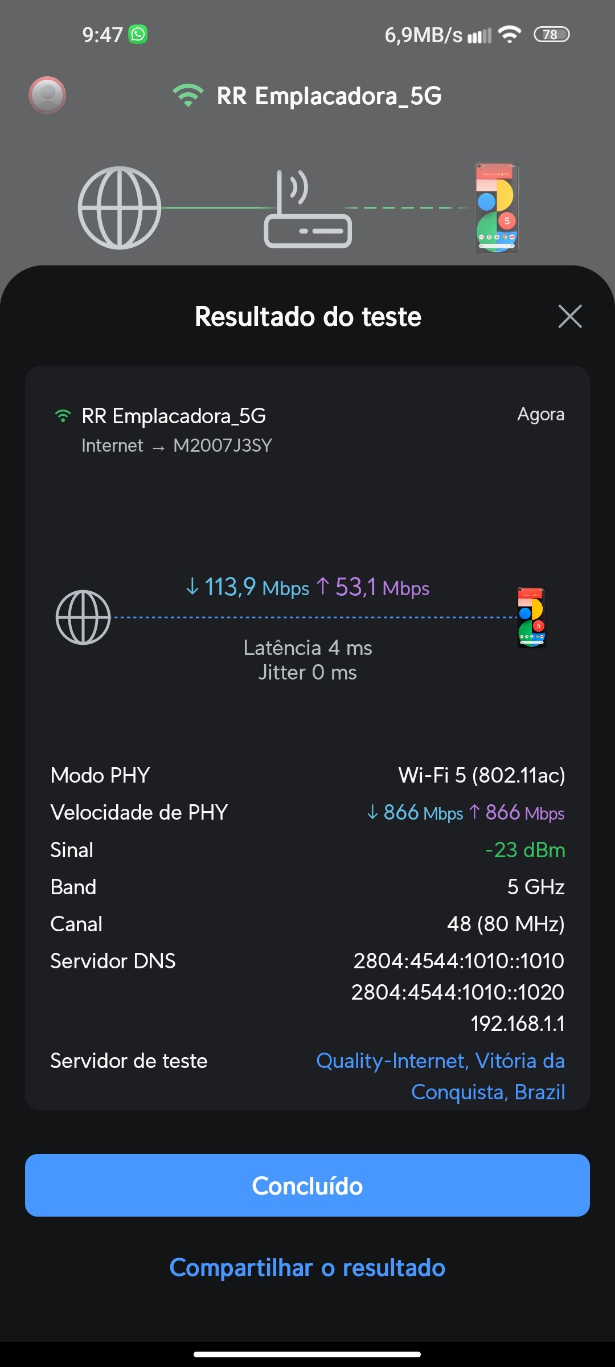
Task: Tap the large phone device image
Action: tap(497, 208)
